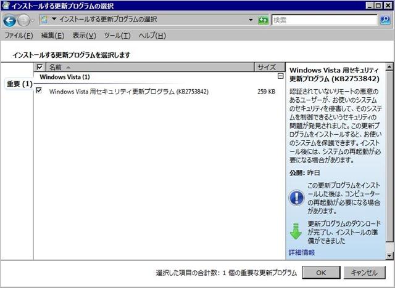Viewport: 395px width, 288px height.
Task: Minimize the update selection window
Action: (x=369, y=6)
